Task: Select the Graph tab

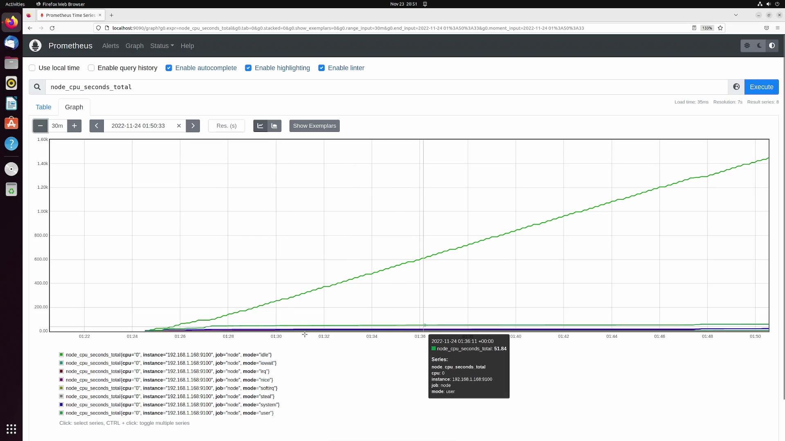Action: pyautogui.click(x=74, y=107)
